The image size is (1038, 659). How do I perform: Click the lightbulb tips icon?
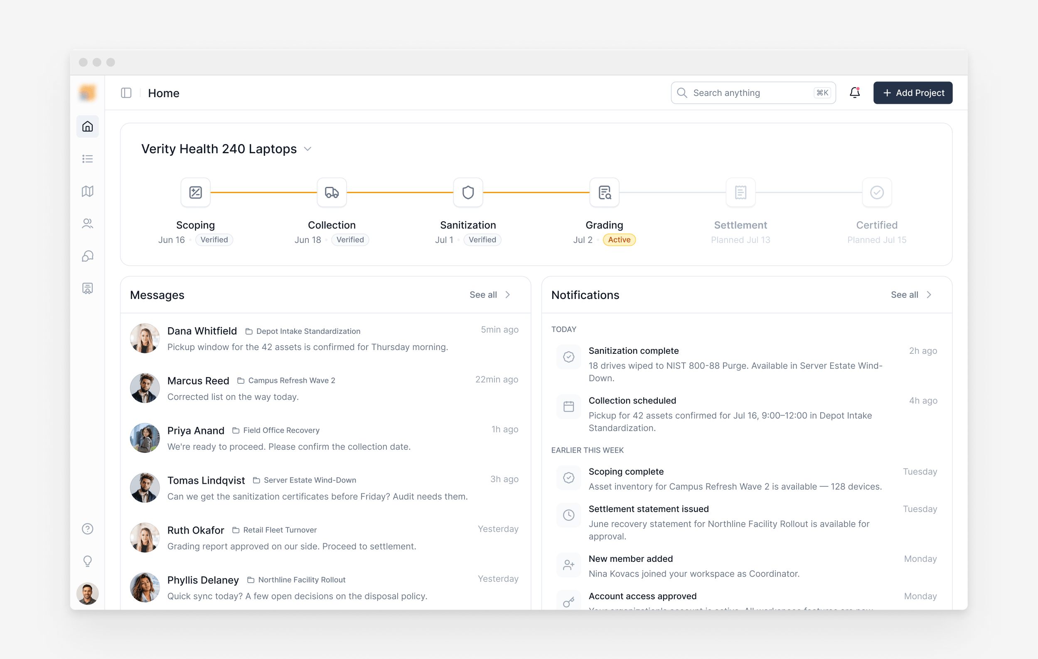coord(88,561)
